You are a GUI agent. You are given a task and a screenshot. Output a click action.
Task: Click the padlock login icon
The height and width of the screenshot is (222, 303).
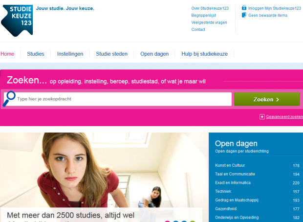[x=244, y=8]
